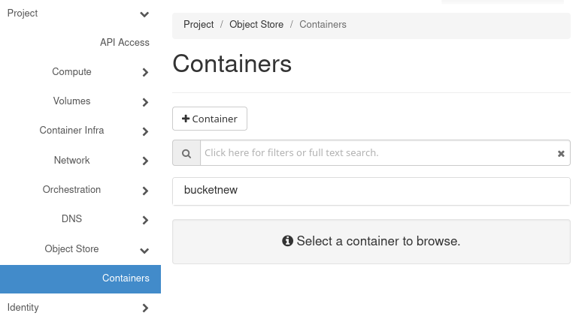Image resolution: width=582 pixels, height=316 pixels.
Task: Open the Object Store breadcrumb link
Action: click(x=256, y=25)
